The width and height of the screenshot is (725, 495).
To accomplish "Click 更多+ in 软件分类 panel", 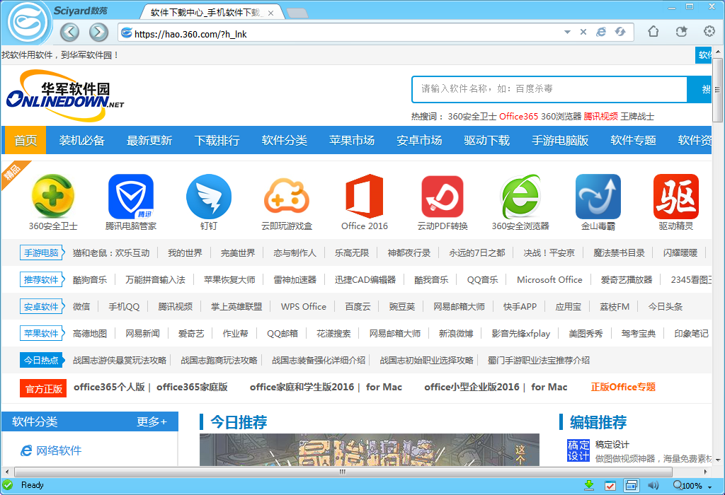I will 152,421.
